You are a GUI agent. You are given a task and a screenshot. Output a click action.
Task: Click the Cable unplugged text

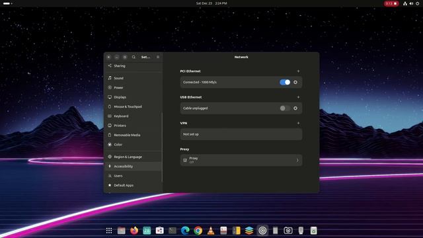click(x=196, y=108)
